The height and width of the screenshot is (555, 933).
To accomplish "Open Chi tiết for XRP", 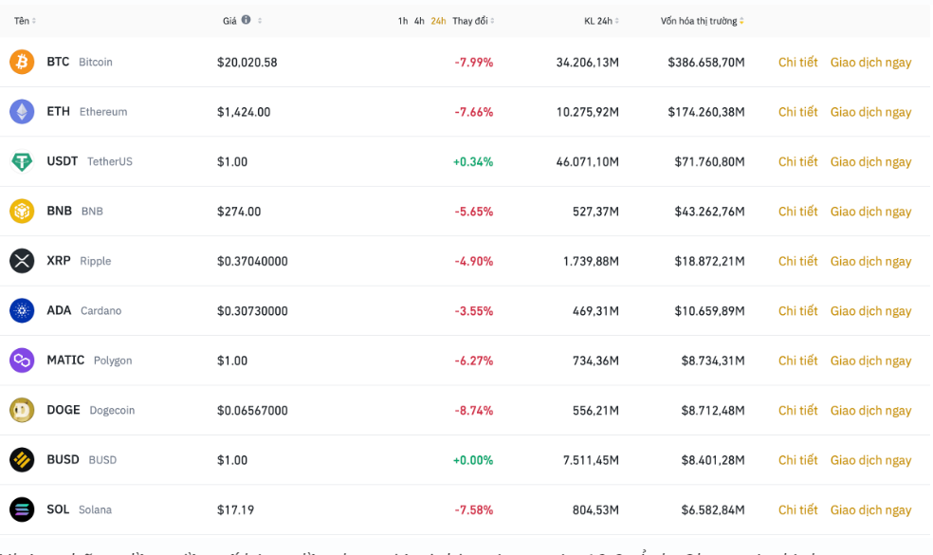I will tap(798, 261).
